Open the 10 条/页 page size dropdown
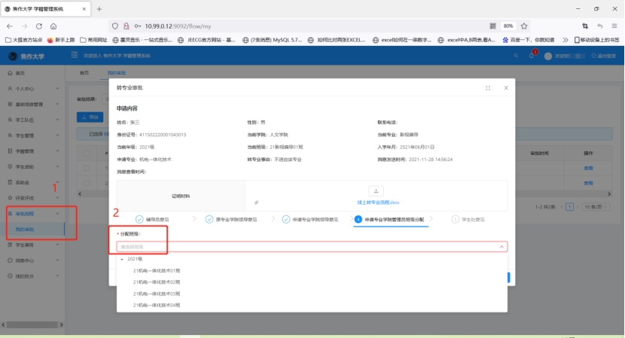This screenshot has width=625, height=338. 592,206
